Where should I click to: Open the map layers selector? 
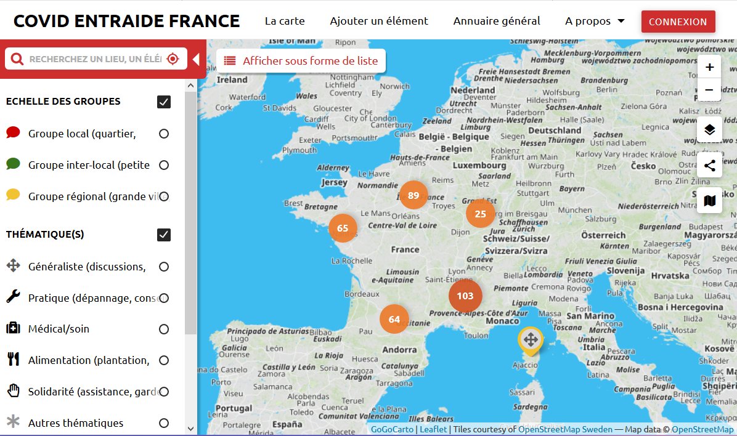[x=709, y=130]
